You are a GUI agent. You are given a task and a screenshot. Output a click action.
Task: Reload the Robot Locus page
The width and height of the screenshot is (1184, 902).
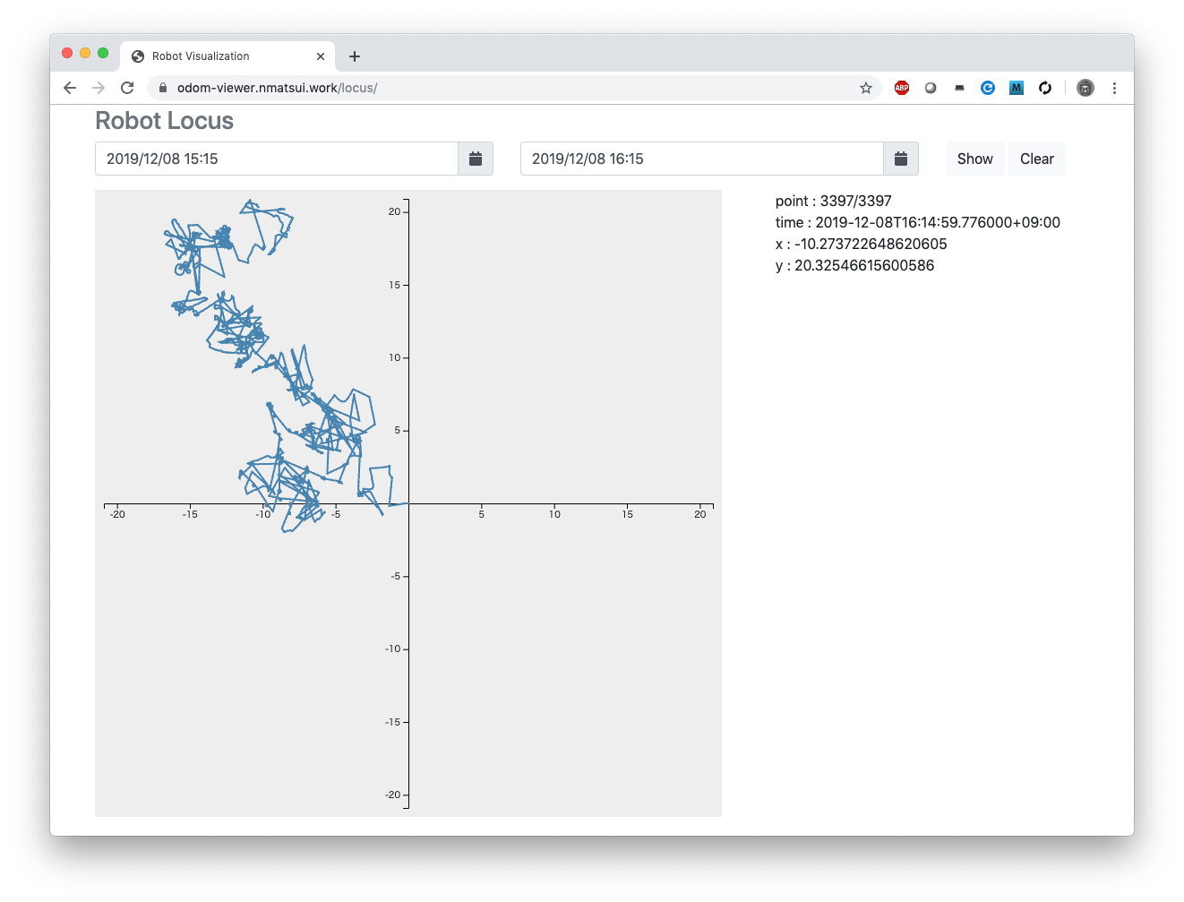pos(127,88)
